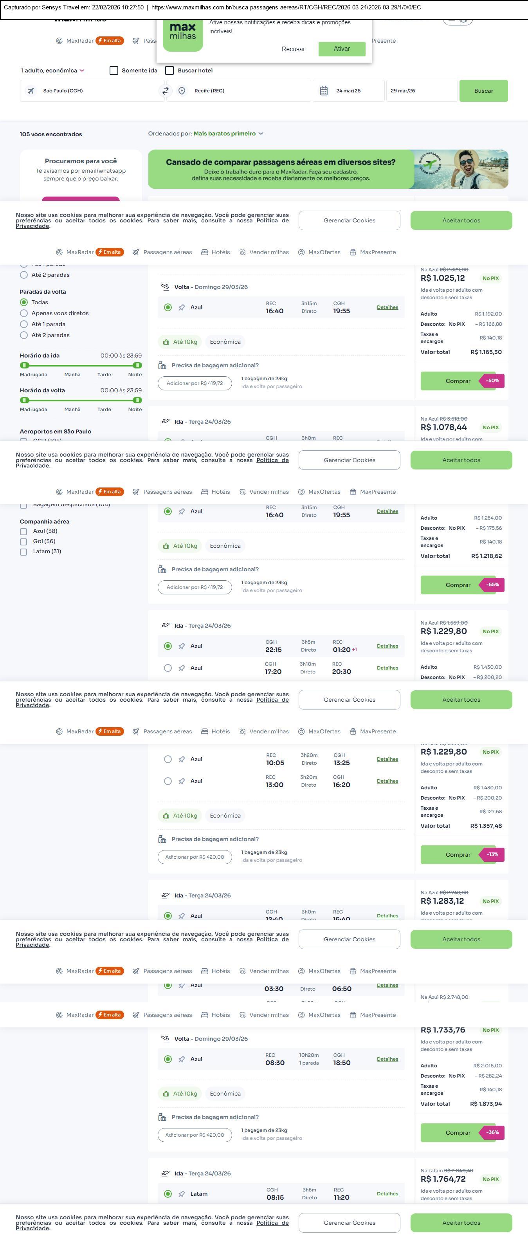
Task: Click the return flight icon next to 'Volta - Domingo 29/03/26'
Action: coord(165,287)
